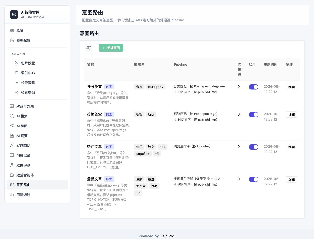Click the AI Suite robot logo icon
This screenshot has width=314, height=239.
point(14,14)
